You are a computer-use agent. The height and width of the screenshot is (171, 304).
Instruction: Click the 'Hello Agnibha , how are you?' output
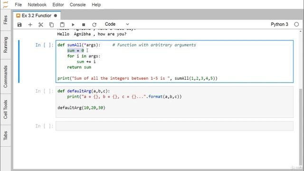point(92,34)
